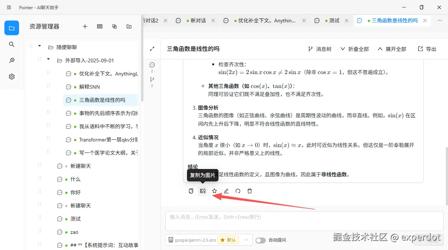Viewport: 448px width, 250px height.
Task: Open 系统提示词：互动故事 chat in tree
Action: pos(96,245)
